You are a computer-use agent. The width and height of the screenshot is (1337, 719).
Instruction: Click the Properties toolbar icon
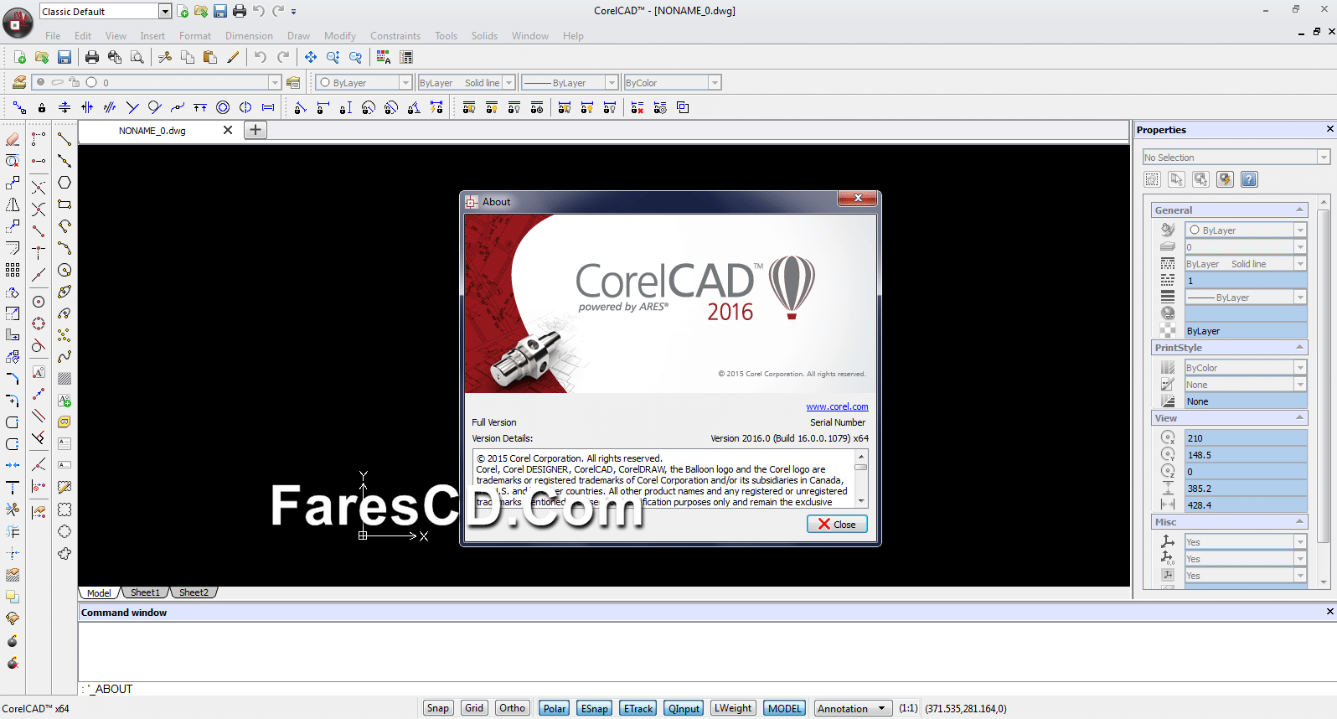click(406, 57)
